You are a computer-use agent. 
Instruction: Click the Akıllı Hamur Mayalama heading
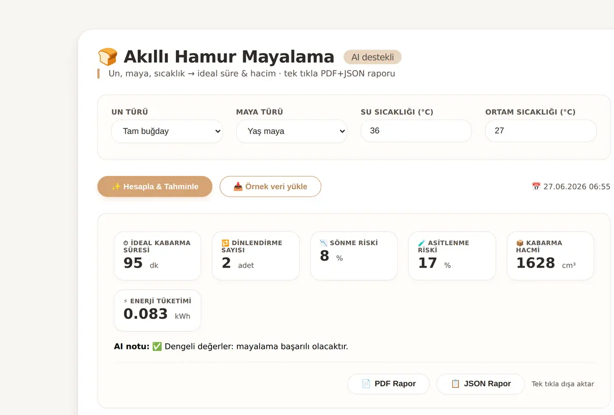229,57
